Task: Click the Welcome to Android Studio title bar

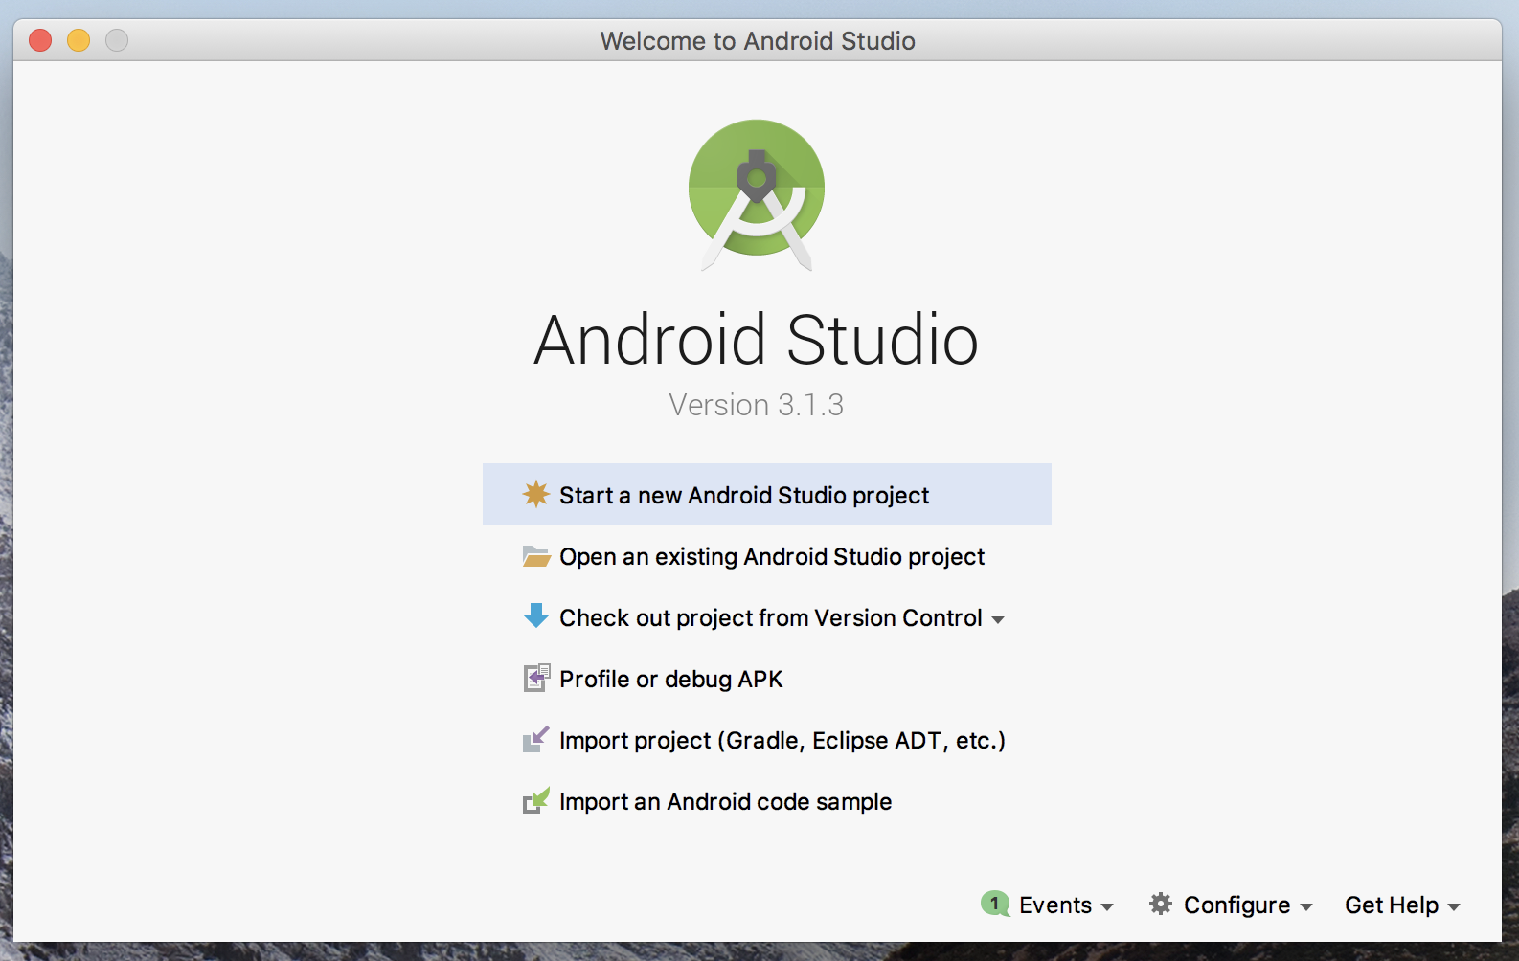Action: tap(758, 41)
